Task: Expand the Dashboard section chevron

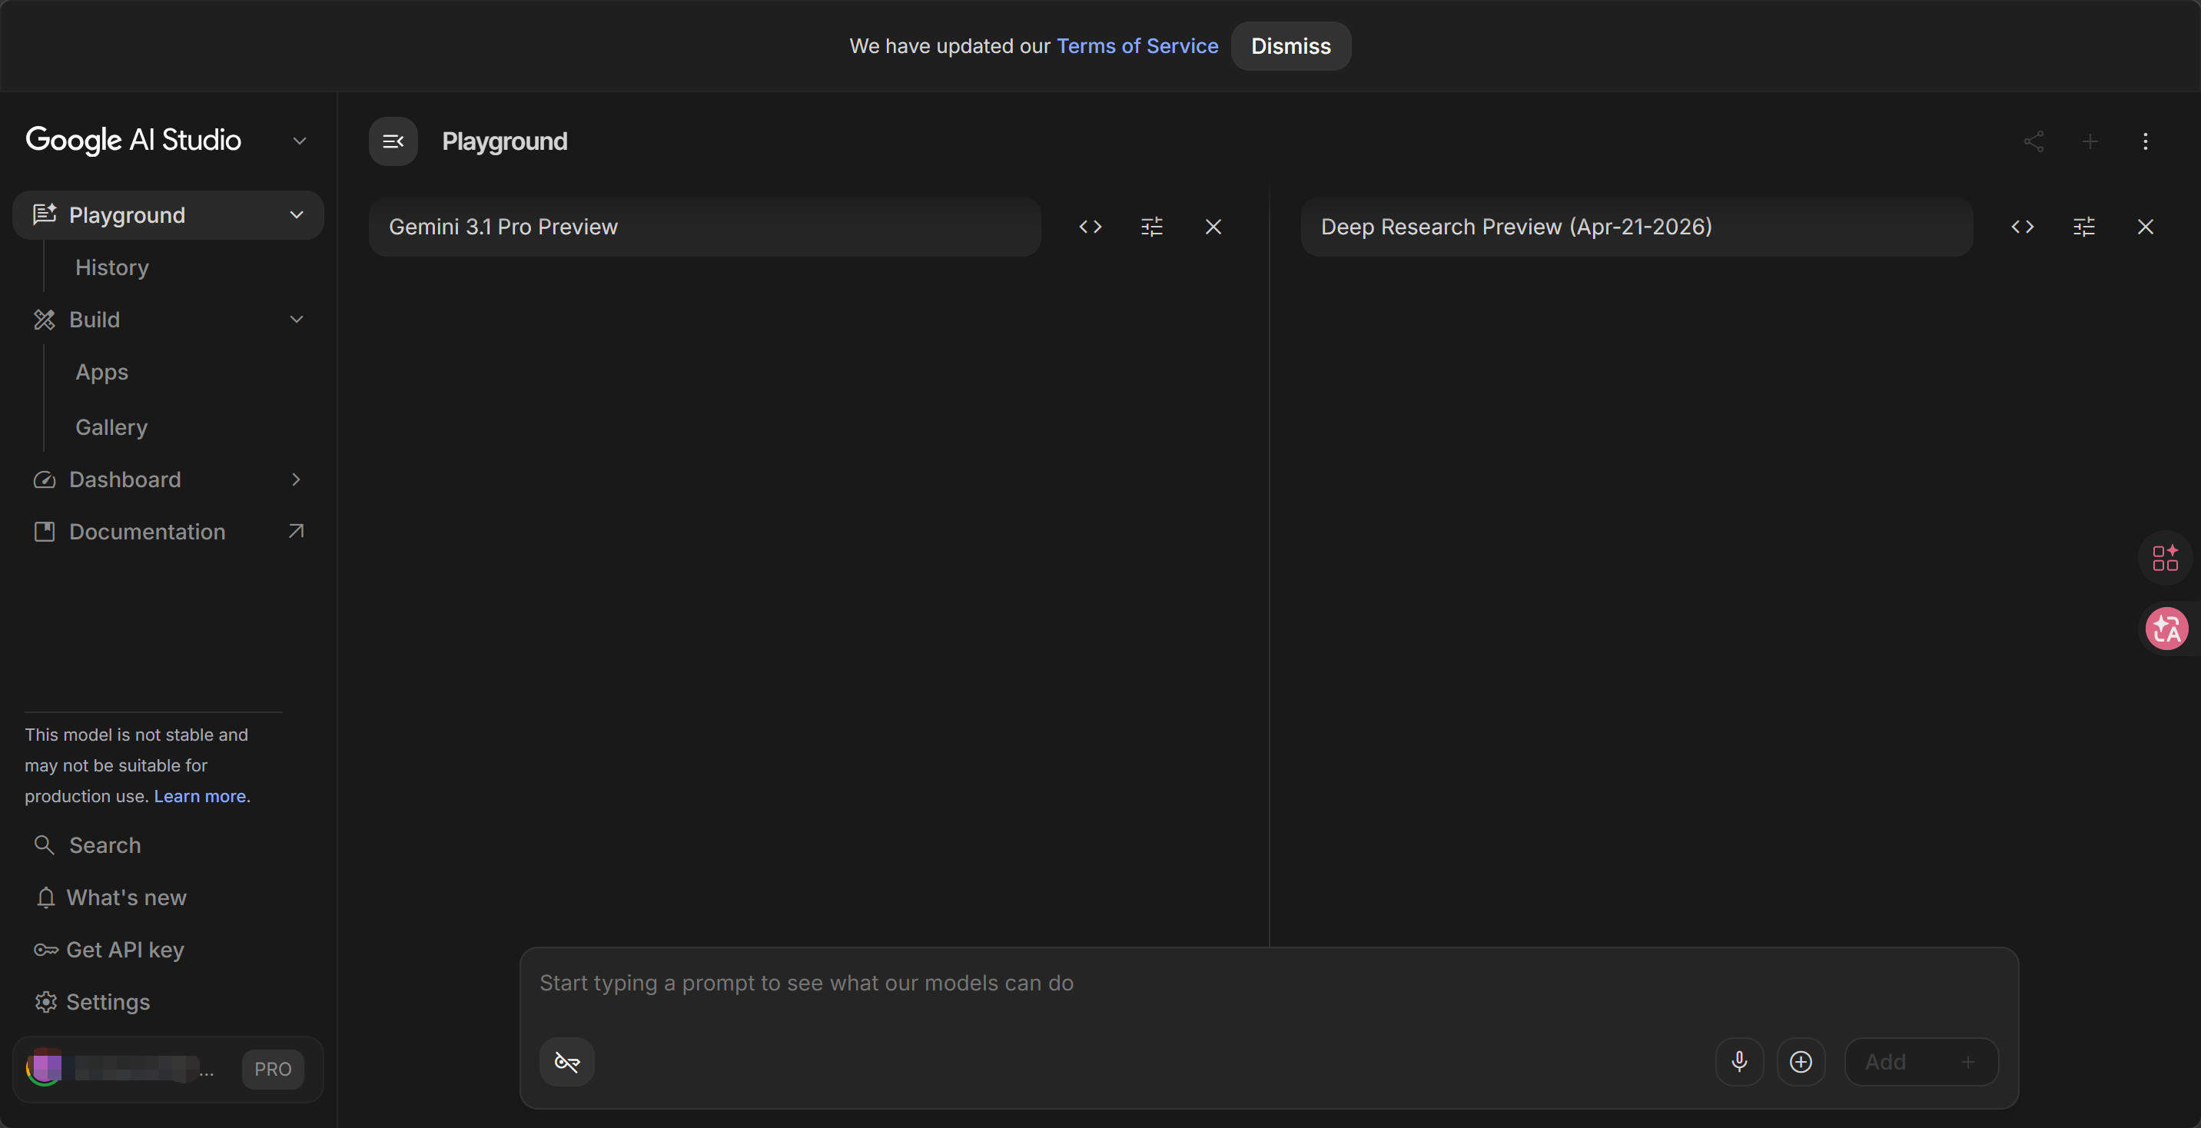Action: coord(297,479)
